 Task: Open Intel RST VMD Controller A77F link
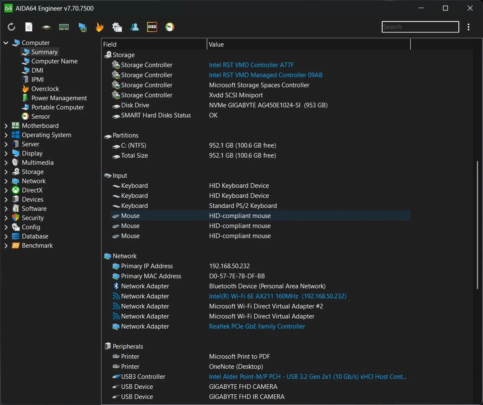tap(251, 65)
